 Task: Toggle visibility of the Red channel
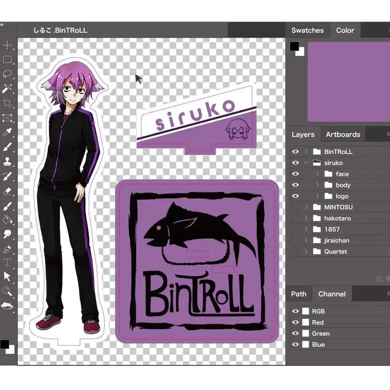click(295, 322)
